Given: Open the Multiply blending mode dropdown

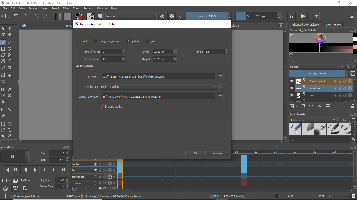Looking at the screenshot, I should 317,67.
